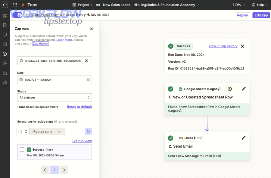Screen dimensions: 271x178
Task: Click the Success status badge
Action: click(x=183, y=46)
